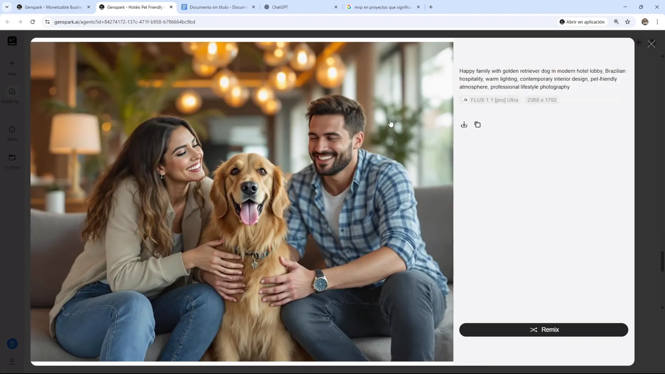Close the ChatGPT tab
Screen dimensions: 665x374
pos(336,7)
